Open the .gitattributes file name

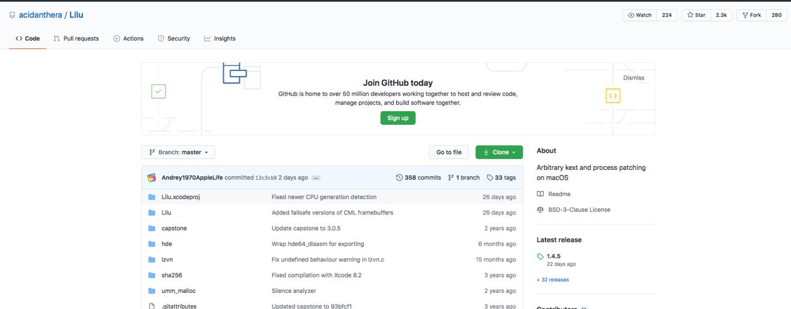point(180,307)
